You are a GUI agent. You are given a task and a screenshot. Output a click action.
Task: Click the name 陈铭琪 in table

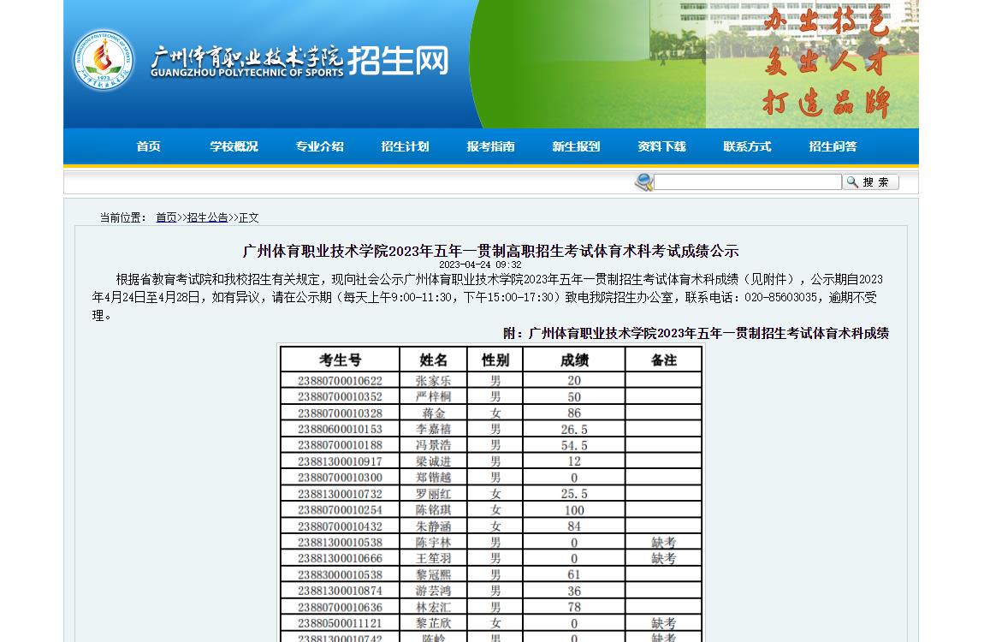pyautogui.click(x=433, y=509)
